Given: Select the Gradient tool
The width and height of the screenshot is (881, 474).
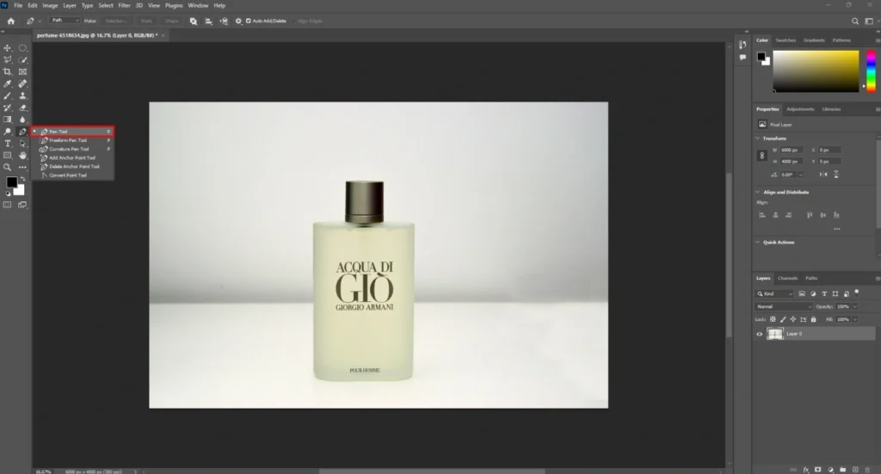Looking at the screenshot, I should click(7, 120).
